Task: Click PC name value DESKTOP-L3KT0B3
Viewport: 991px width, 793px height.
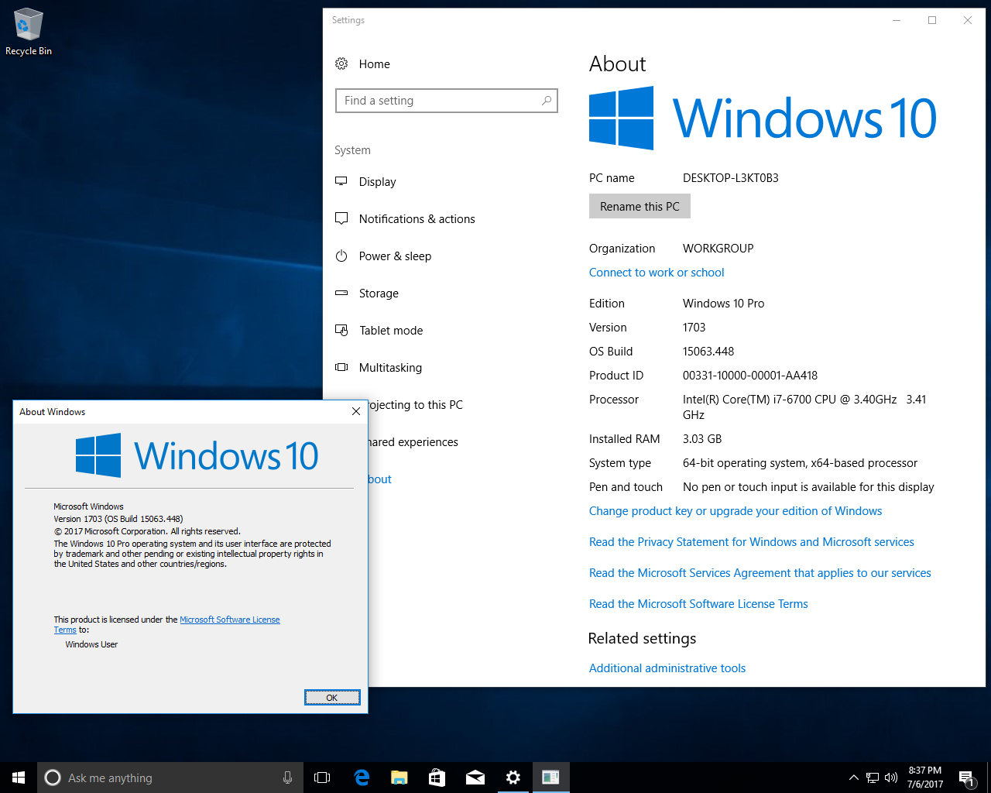Action: coord(731,178)
